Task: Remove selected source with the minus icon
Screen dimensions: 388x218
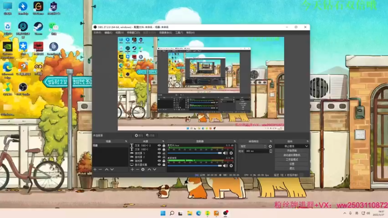Action: click(137, 170)
